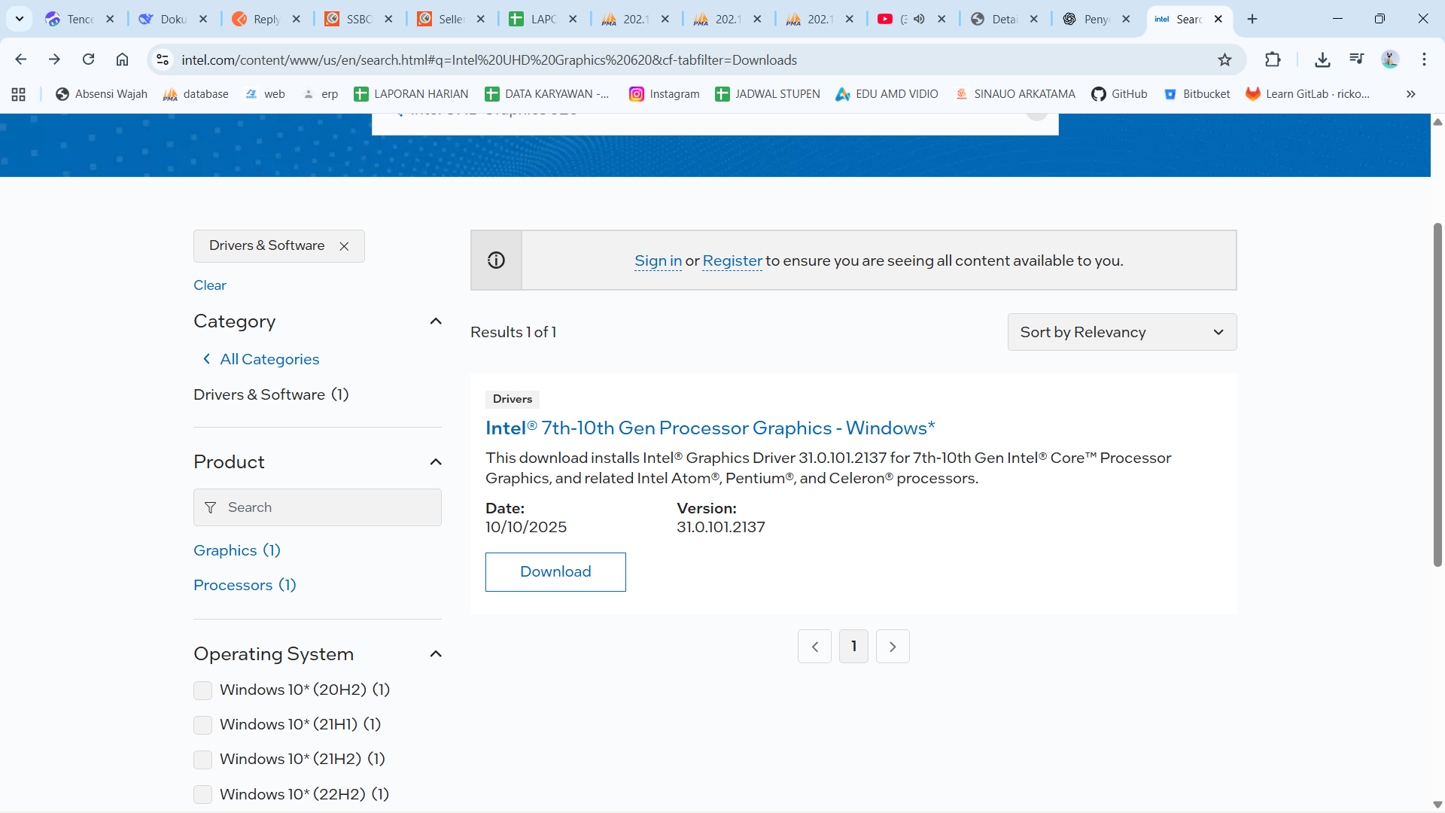Check the Windows 10* (20H2) checkbox
The width and height of the screenshot is (1445, 813).
coord(202,690)
